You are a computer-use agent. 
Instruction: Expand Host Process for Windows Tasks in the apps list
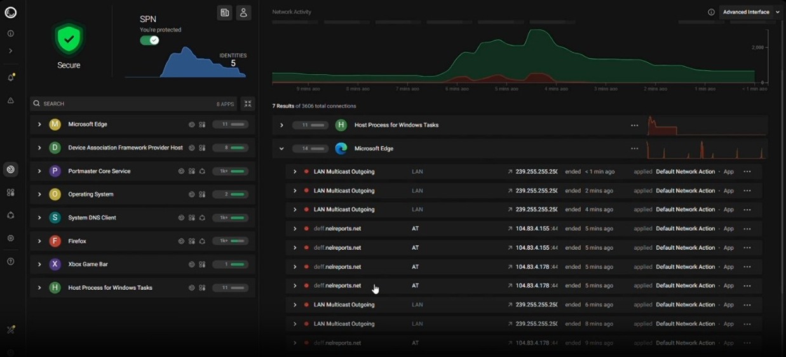click(39, 287)
